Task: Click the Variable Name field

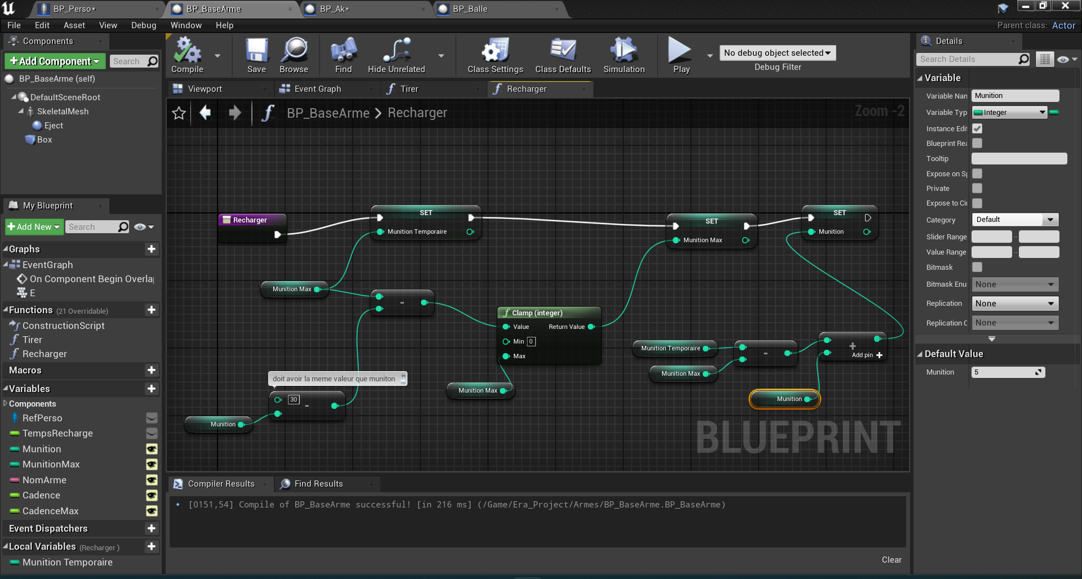Action: pos(1016,96)
